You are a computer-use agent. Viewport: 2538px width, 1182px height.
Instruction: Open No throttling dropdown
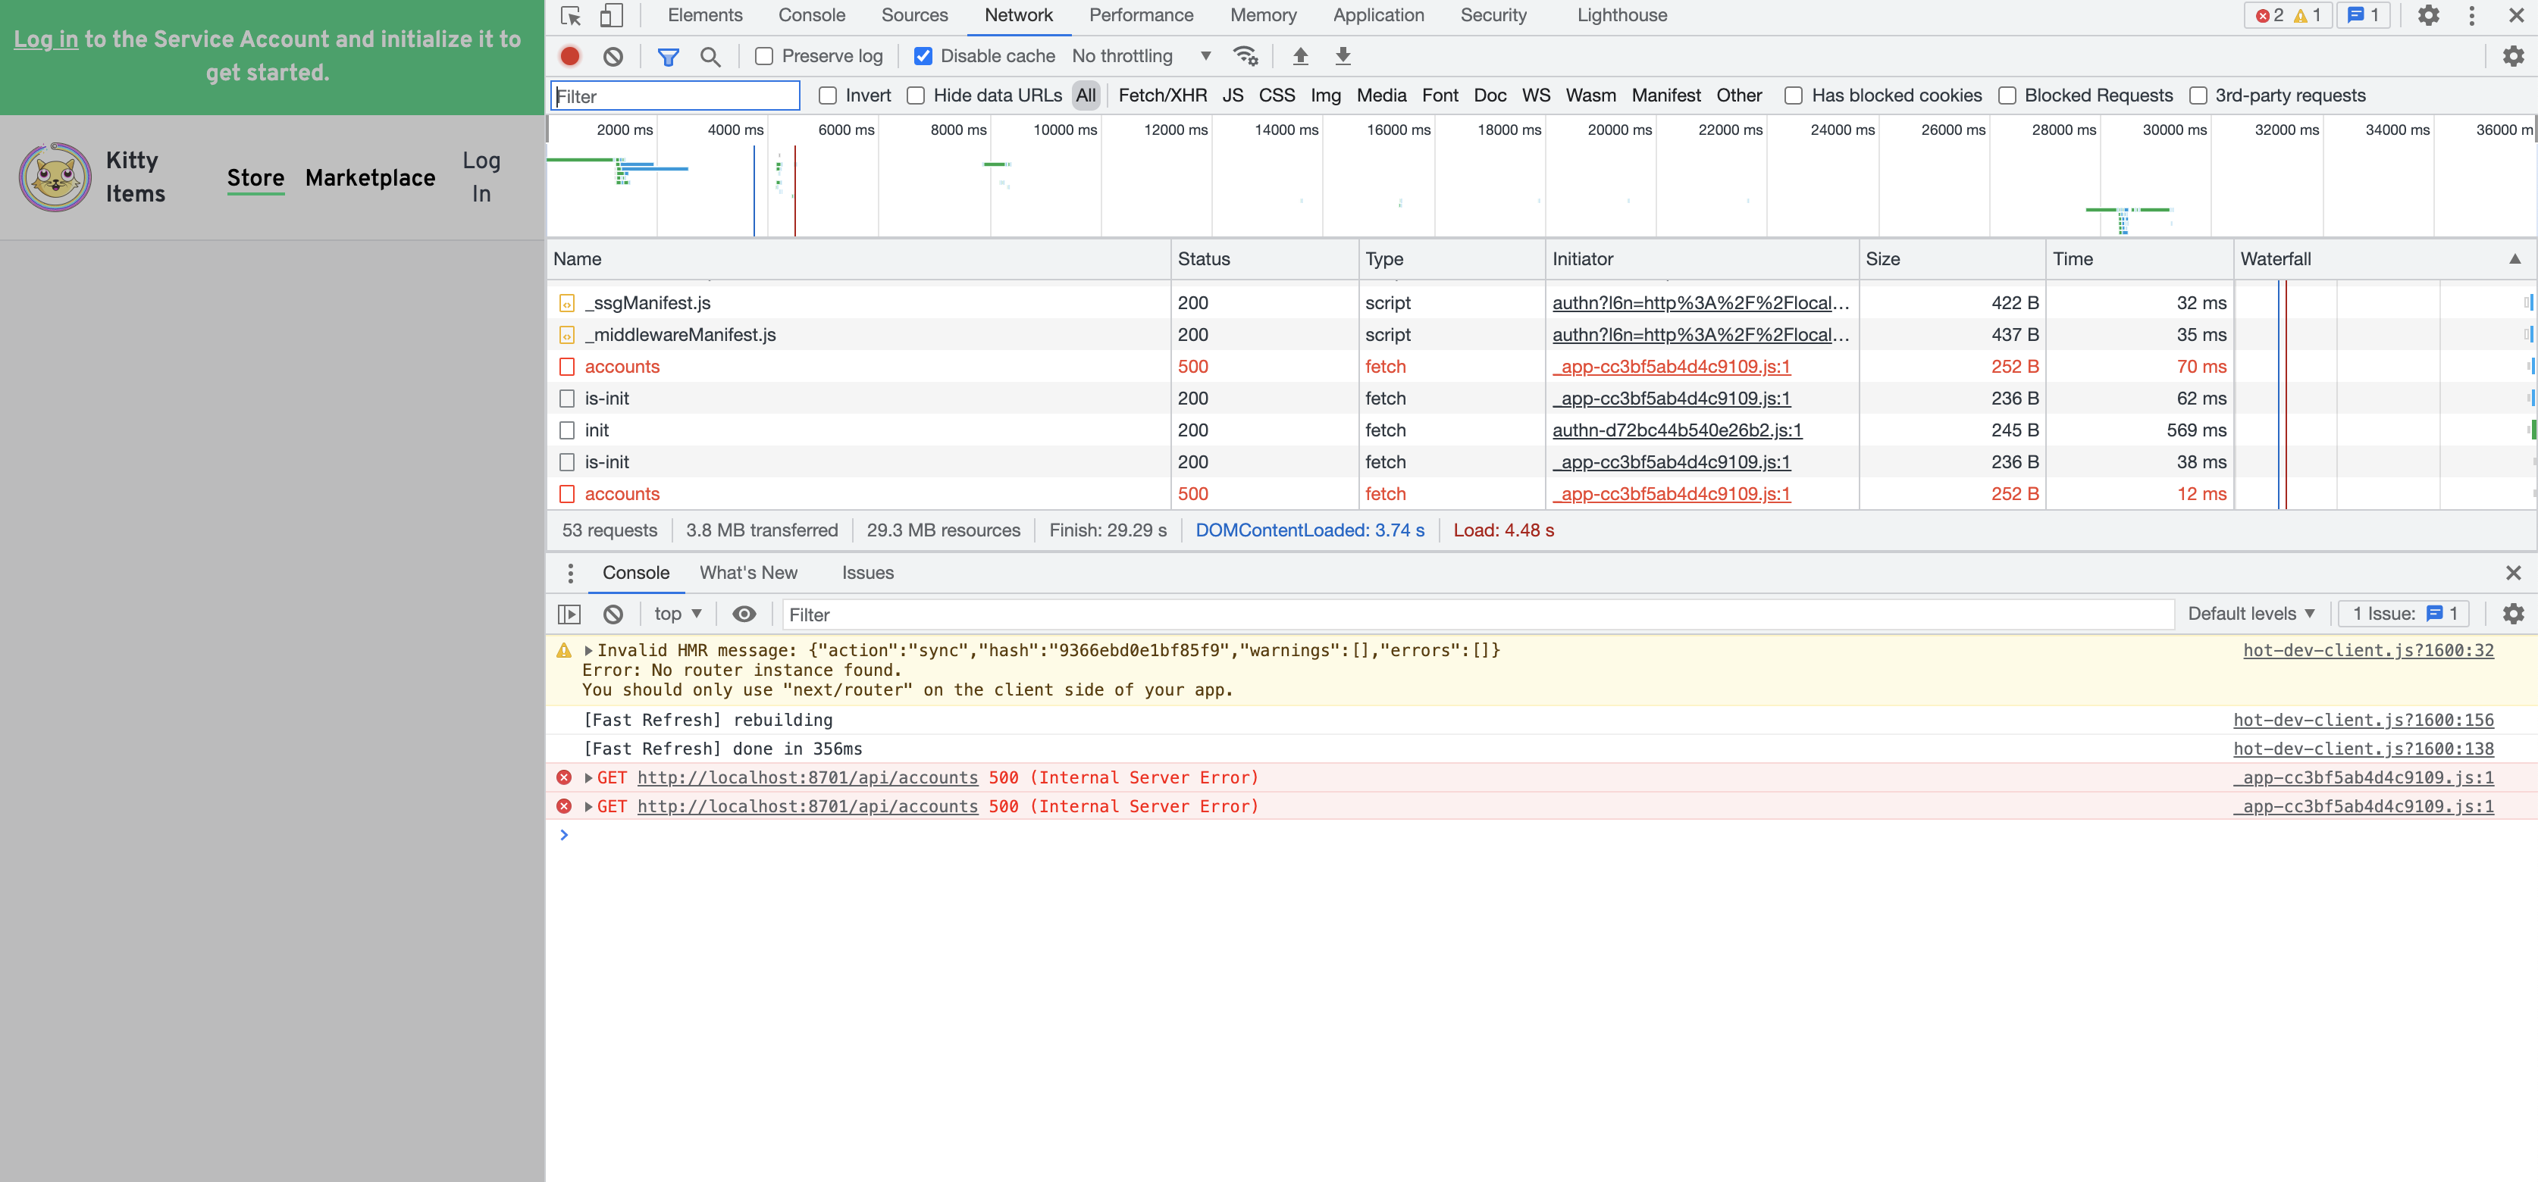click(1142, 56)
